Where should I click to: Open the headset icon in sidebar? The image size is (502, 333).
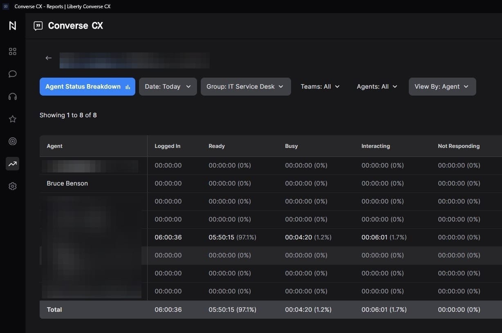coord(13,96)
